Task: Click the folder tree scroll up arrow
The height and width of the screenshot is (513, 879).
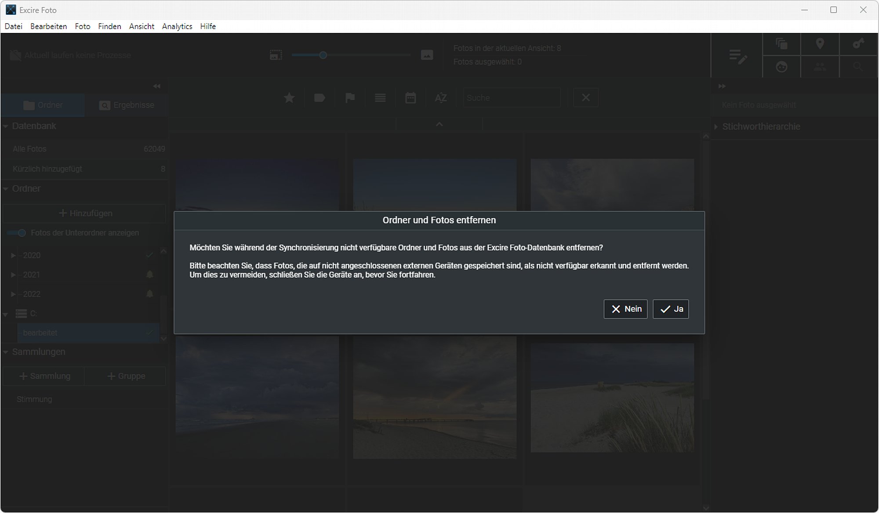Action: [x=163, y=251]
